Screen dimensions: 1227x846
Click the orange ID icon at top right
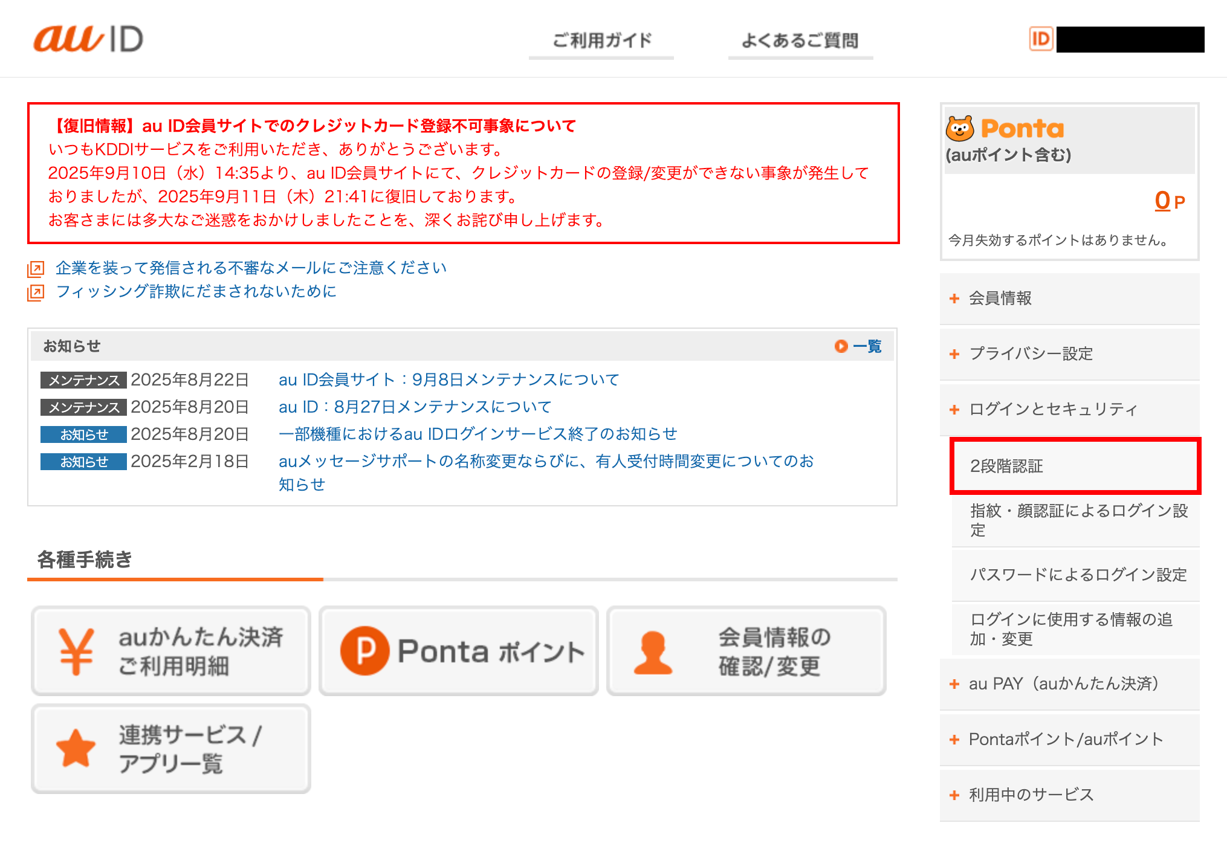tap(1041, 39)
